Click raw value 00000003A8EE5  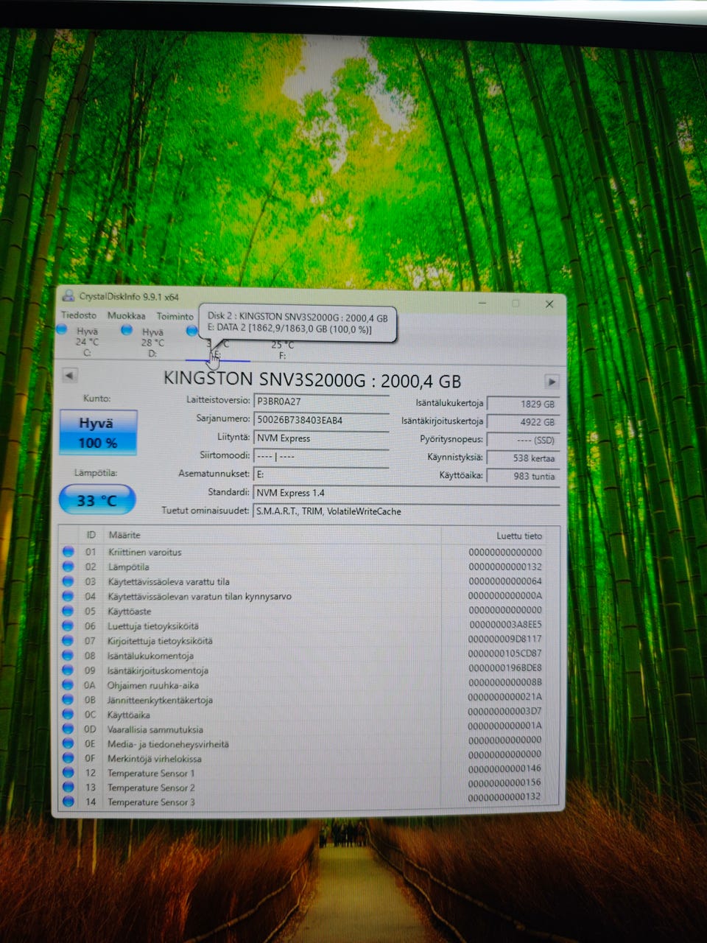[506, 624]
